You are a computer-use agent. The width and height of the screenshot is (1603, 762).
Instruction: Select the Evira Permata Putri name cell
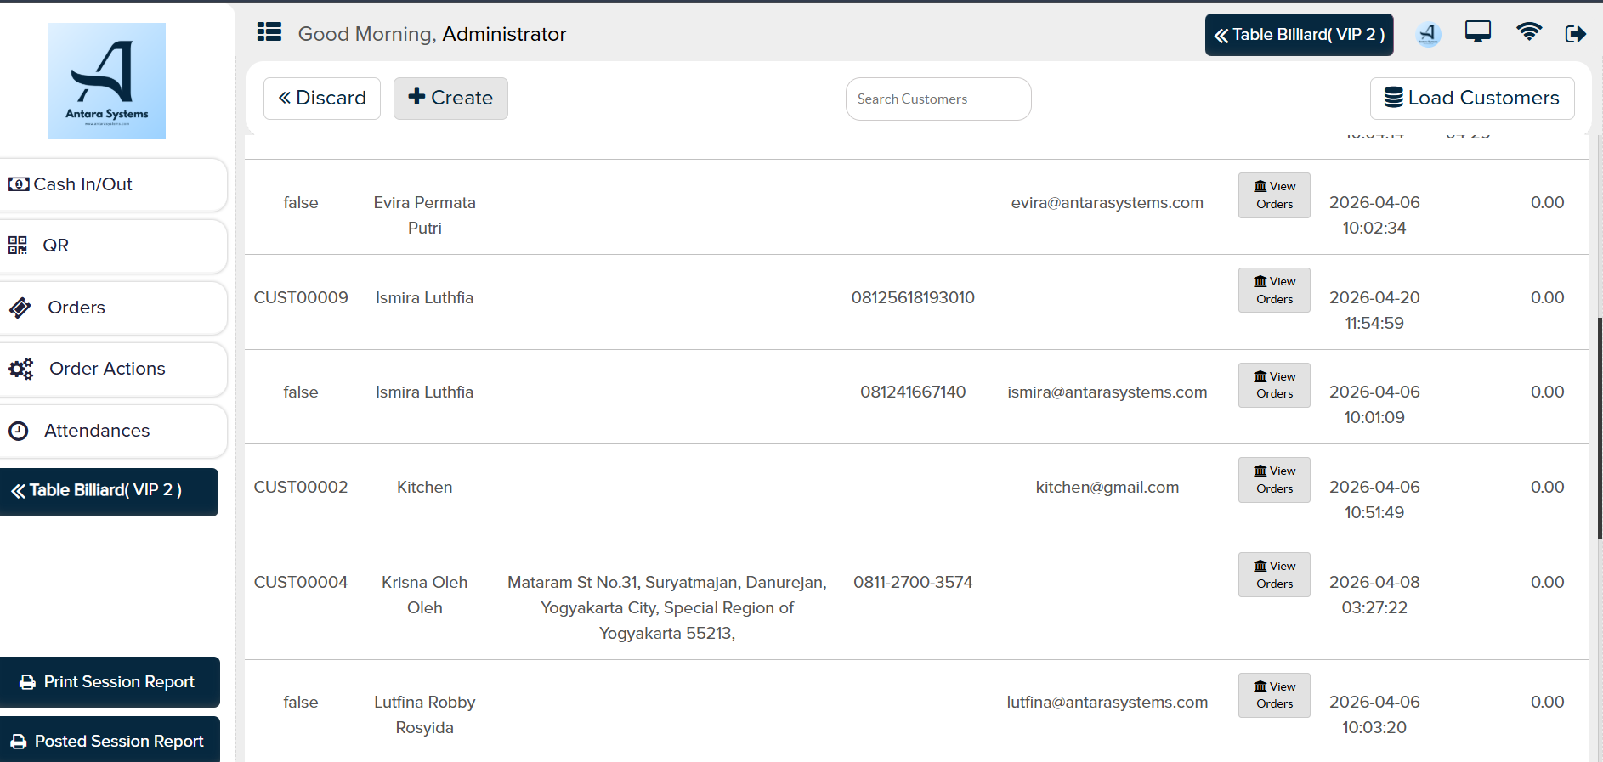425,216
